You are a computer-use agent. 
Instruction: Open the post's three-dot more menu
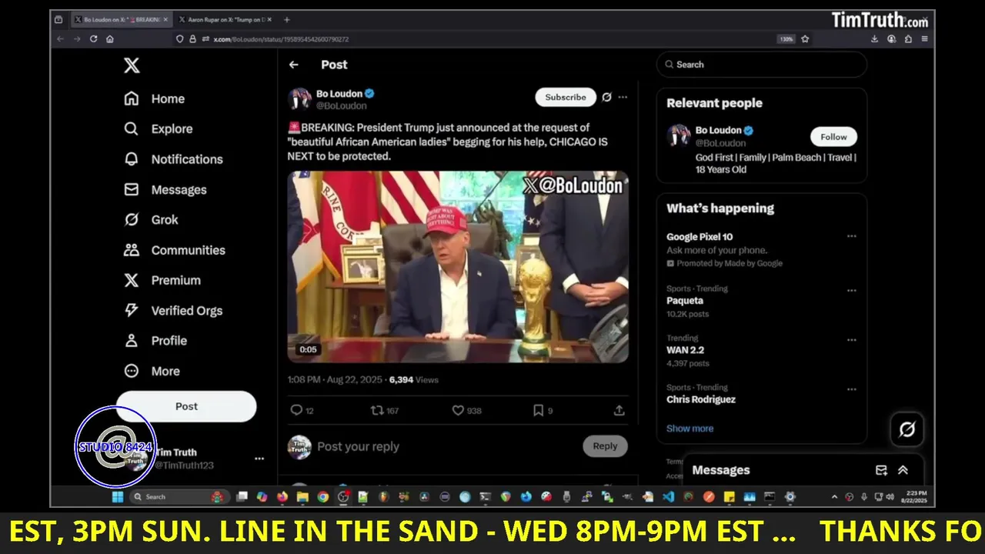[623, 97]
